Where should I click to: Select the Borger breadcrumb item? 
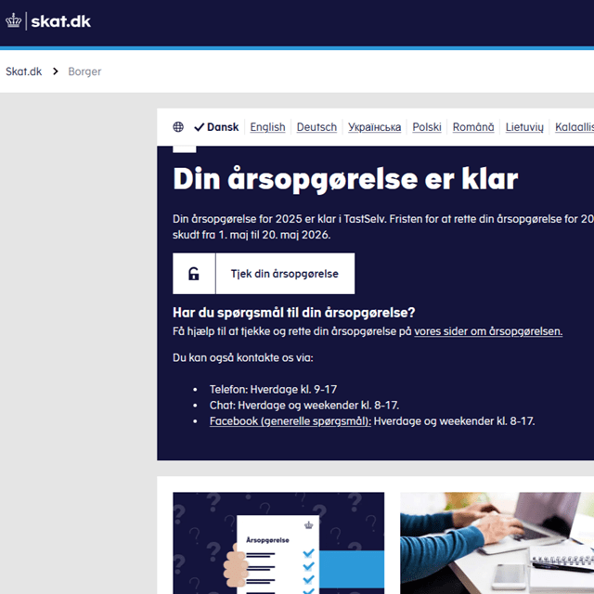84,71
